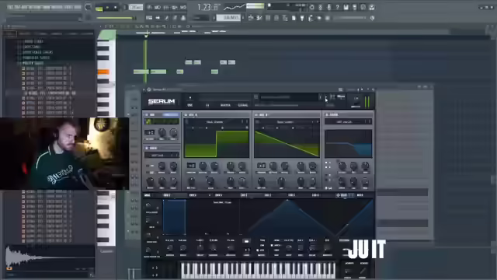Open the Serum Menu button
The height and width of the screenshot is (280, 497).
(x=341, y=96)
